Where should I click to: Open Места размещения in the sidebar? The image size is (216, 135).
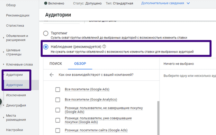16,118
